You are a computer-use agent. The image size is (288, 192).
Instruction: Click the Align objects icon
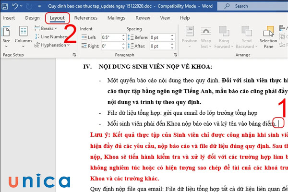point(282,28)
